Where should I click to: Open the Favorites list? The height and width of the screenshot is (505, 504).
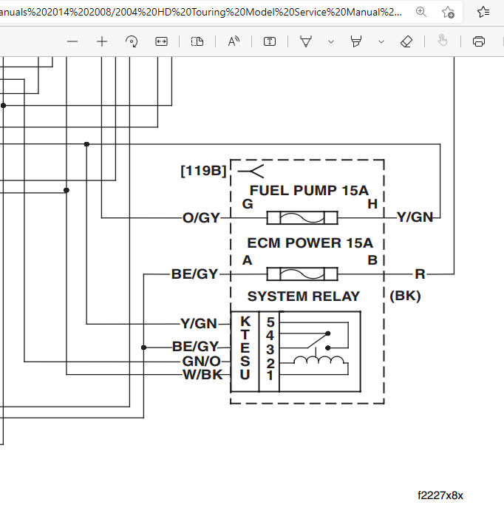[483, 12]
